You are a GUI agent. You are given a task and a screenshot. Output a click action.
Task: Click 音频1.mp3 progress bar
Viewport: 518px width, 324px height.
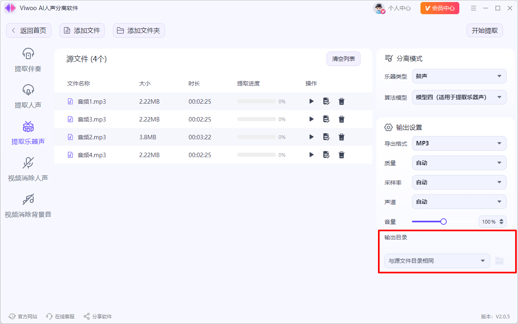257,101
